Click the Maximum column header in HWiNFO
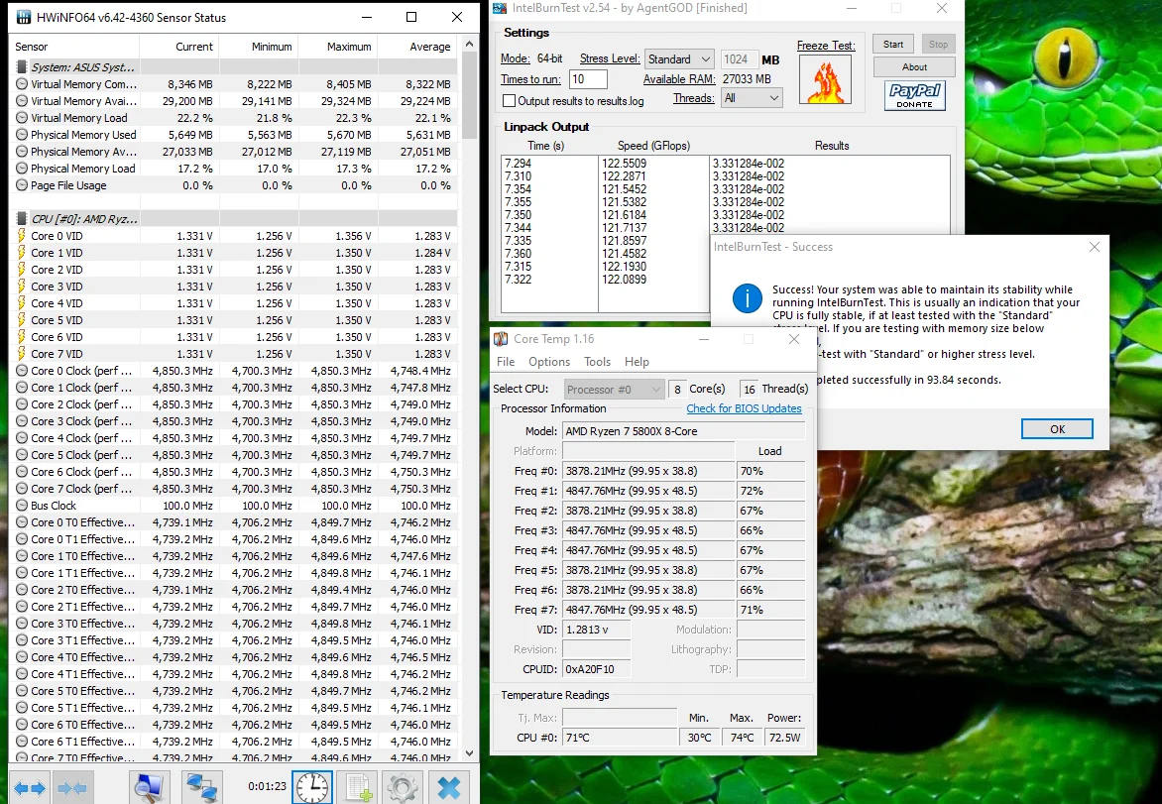 (x=338, y=47)
